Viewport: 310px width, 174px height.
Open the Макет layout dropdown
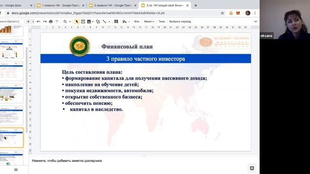tap(149, 21)
